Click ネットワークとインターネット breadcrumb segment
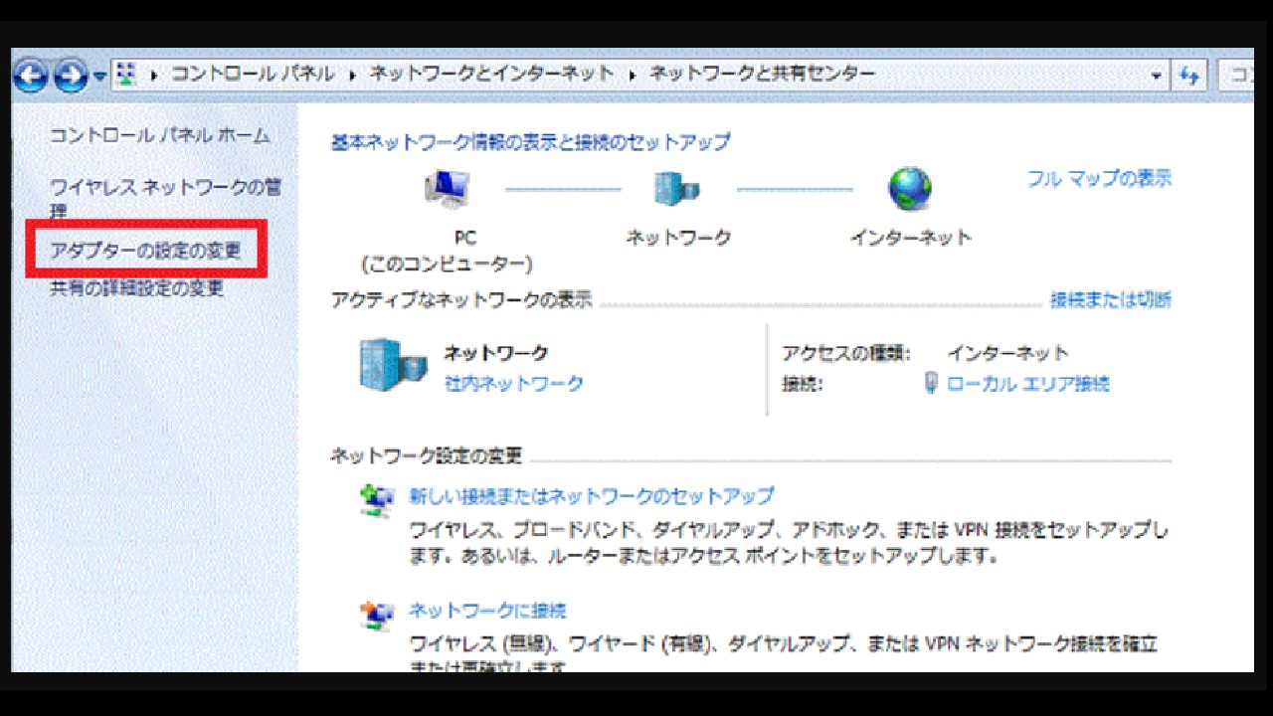This screenshot has width=1273, height=716. click(491, 75)
